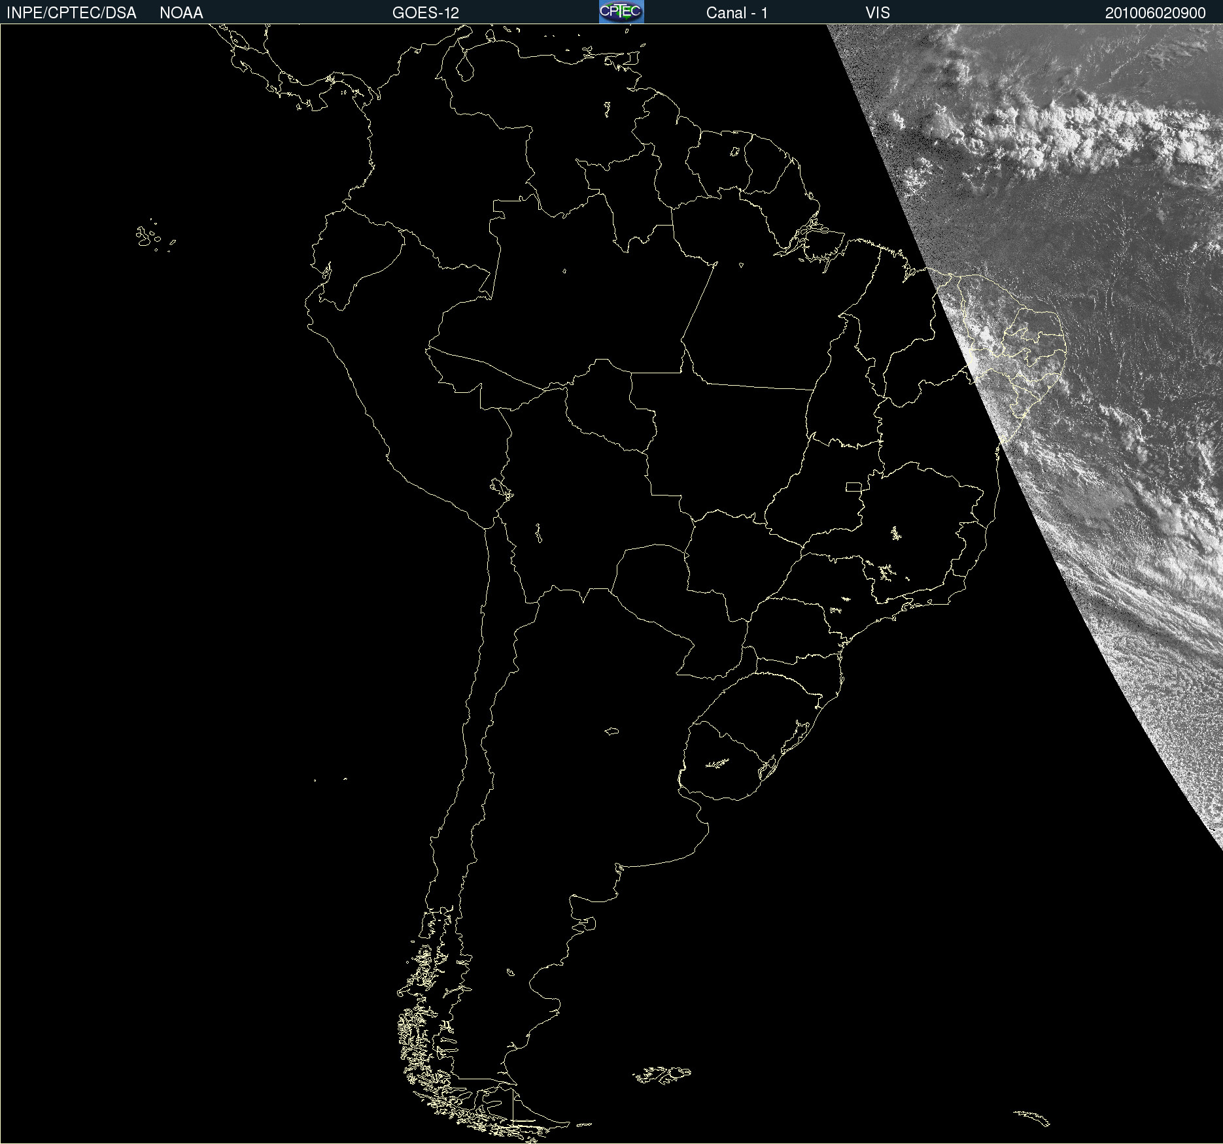Click the GOES-12 satellite label
1223x1144 pixels.
click(426, 13)
